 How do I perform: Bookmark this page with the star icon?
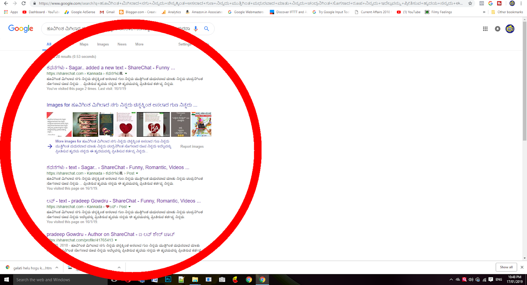pyautogui.click(x=470, y=3)
